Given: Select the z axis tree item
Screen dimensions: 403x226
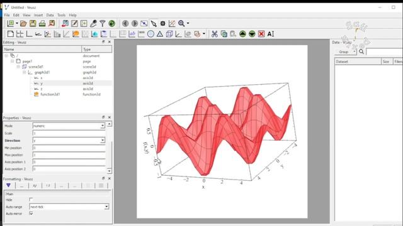Looking at the screenshot, I should pos(42,89).
